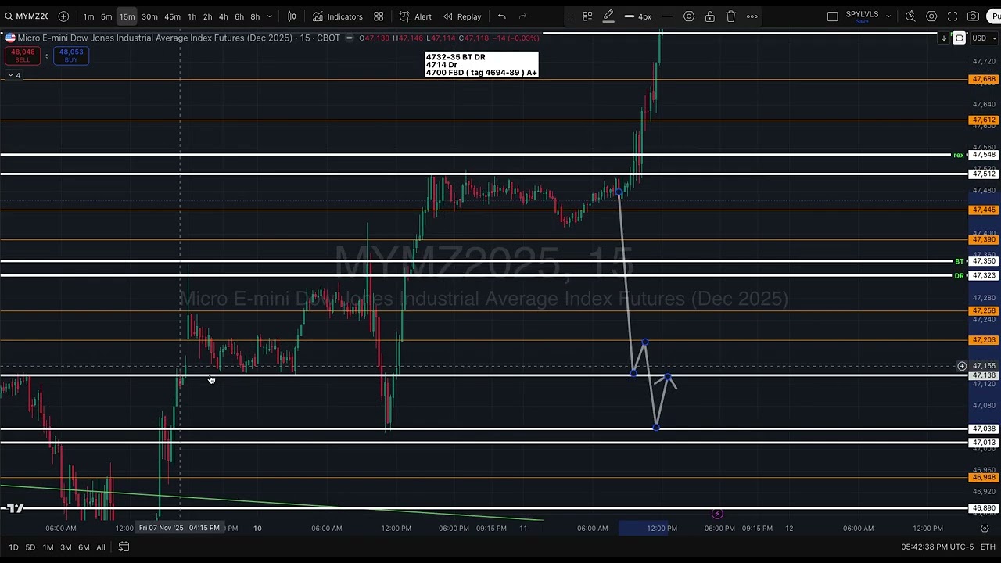Click the down arrow beside price scale

tap(944, 38)
